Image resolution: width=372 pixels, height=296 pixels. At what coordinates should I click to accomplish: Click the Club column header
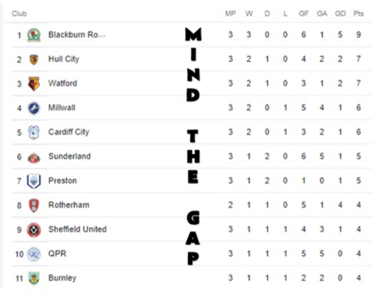tap(19, 14)
